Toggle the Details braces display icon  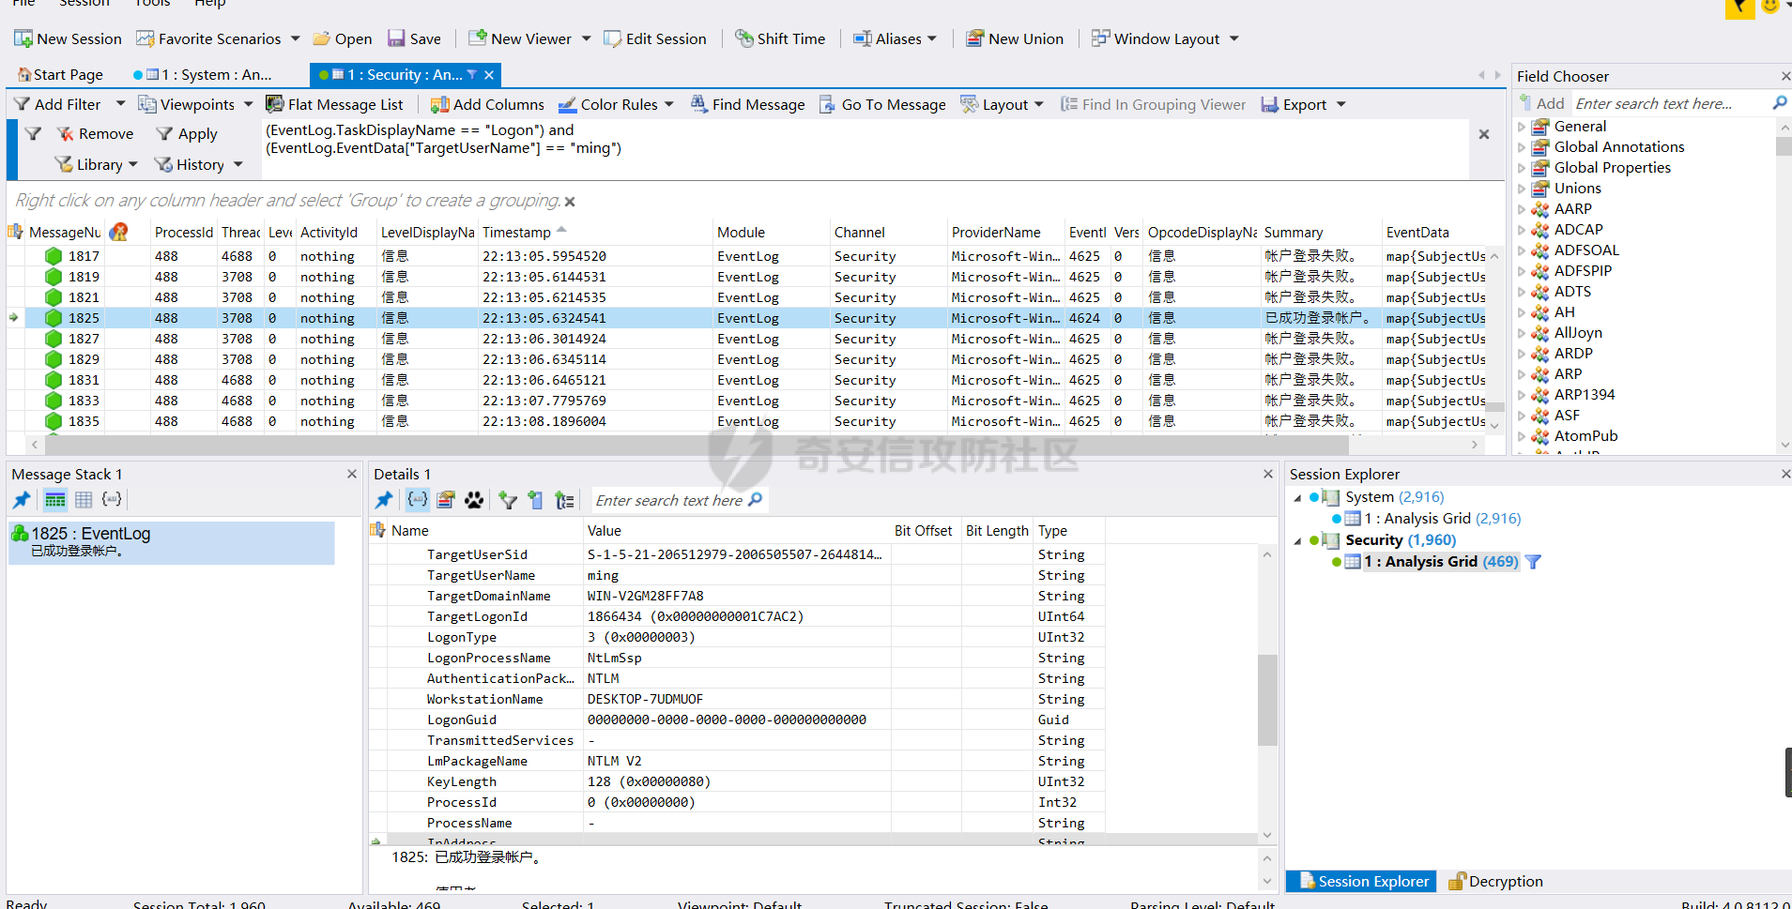click(417, 500)
